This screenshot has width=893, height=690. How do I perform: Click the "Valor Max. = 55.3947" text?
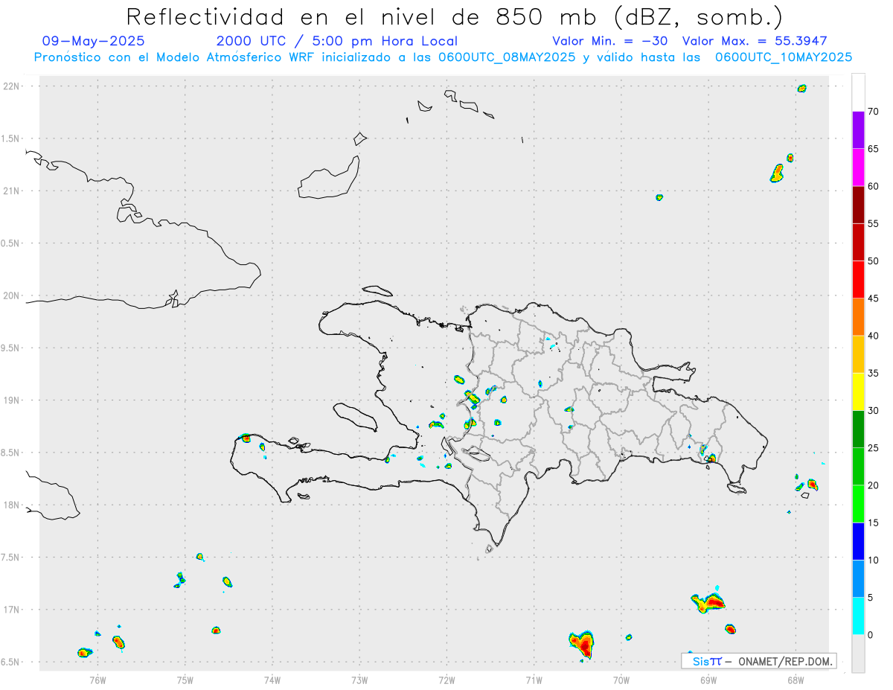[x=755, y=41]
